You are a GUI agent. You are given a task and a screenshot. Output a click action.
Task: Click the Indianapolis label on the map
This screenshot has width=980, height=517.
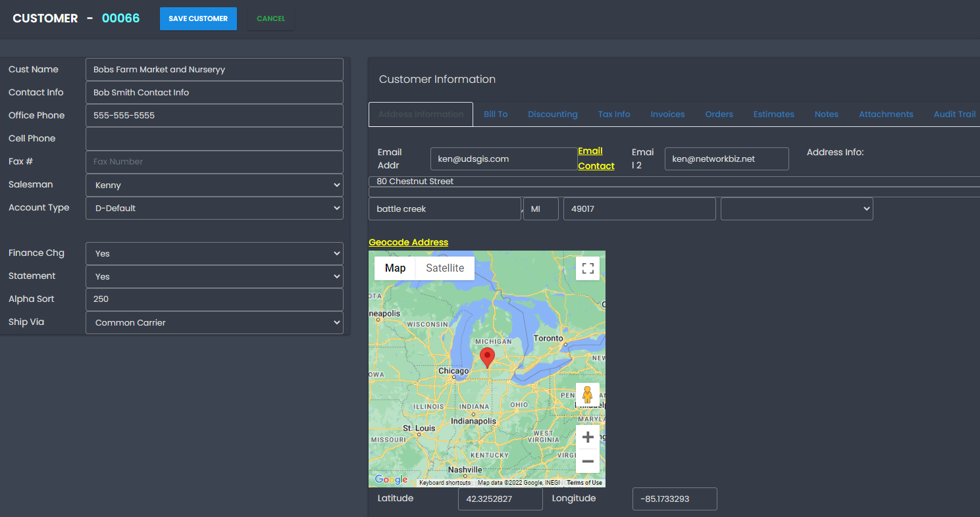(473, 421)
